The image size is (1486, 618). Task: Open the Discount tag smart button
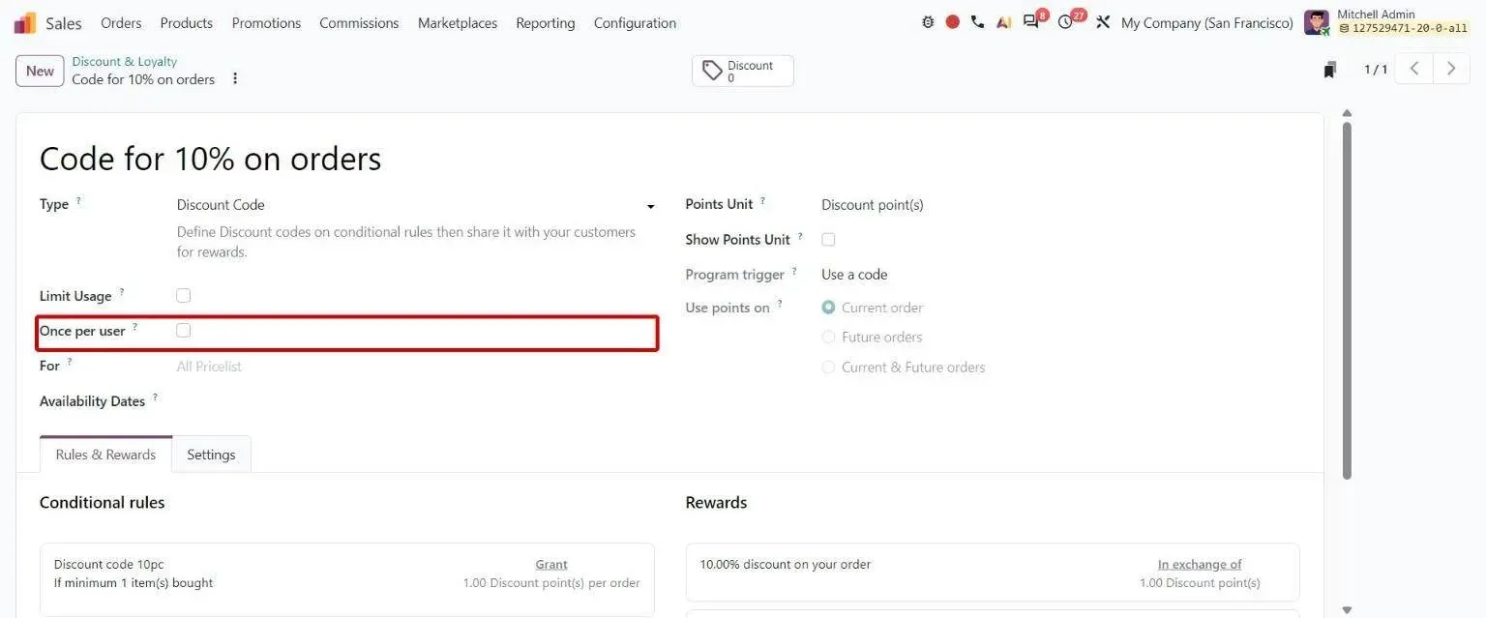[743, 72]
